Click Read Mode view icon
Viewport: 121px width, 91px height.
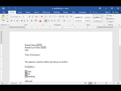point(85,83)
